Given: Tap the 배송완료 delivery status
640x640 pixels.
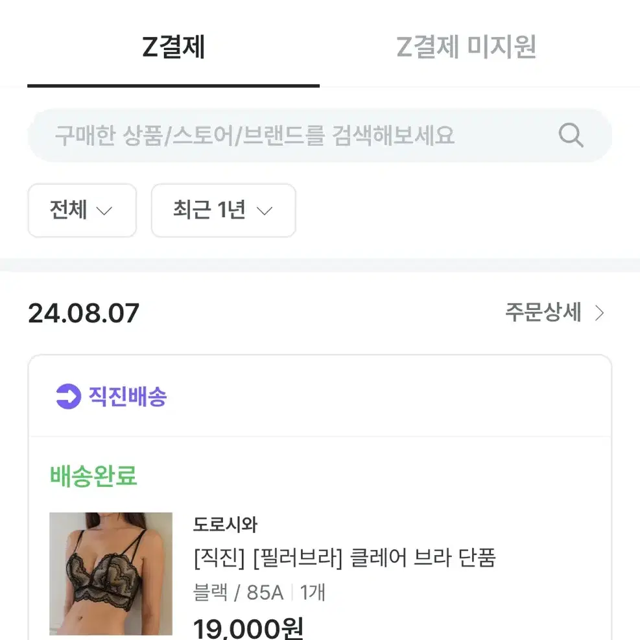Looking at the screenshot, I should pyautogui.click(x=93, y=476).
